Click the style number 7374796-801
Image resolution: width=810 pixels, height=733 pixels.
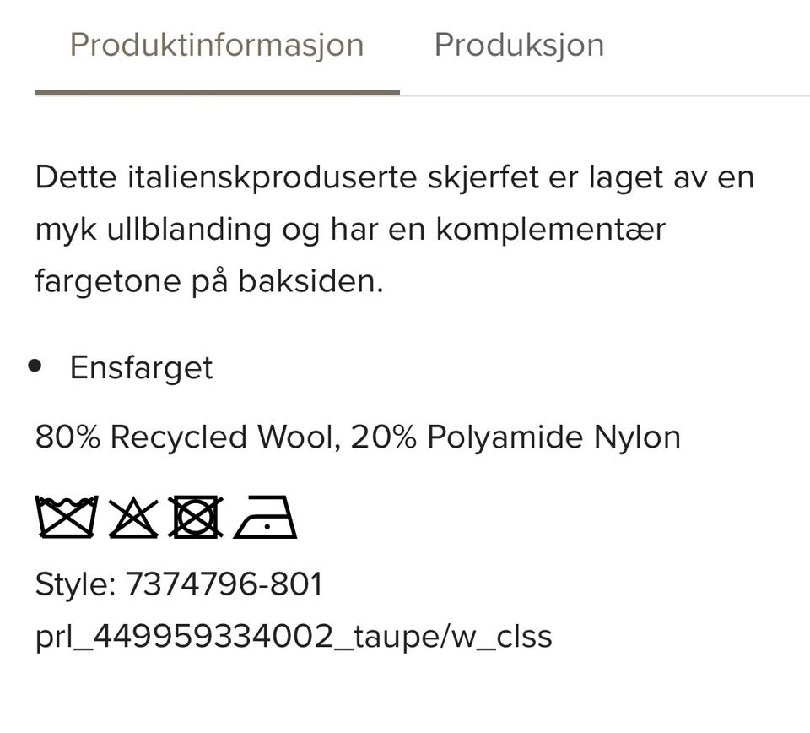pyautogui.click(x=225, y=583)
